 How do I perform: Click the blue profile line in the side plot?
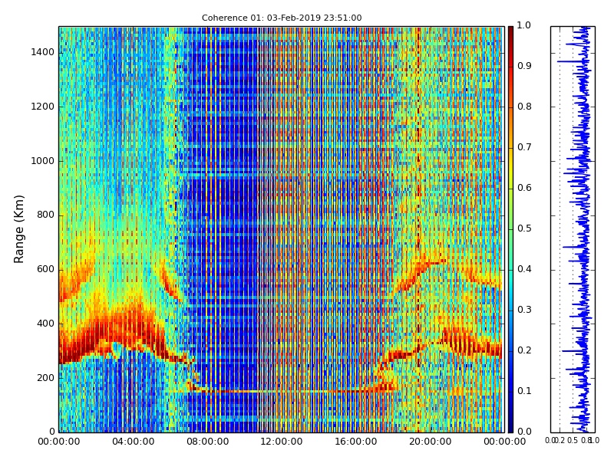point(584,229)
